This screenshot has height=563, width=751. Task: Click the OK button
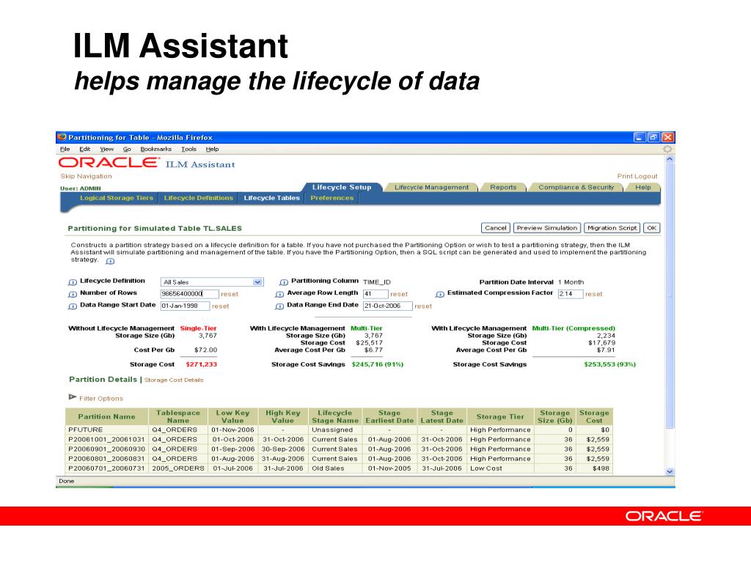(x=652, y=228)
